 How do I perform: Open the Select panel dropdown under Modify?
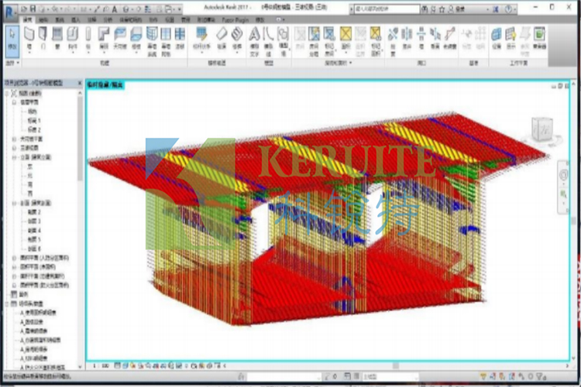coord(12,63)
